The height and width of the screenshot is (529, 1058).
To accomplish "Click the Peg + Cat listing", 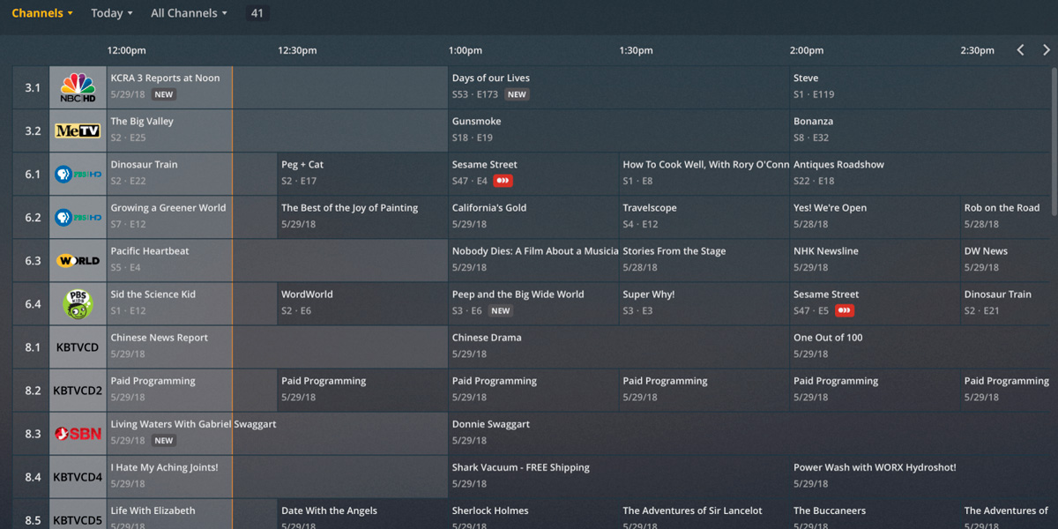I will point(362,174).
